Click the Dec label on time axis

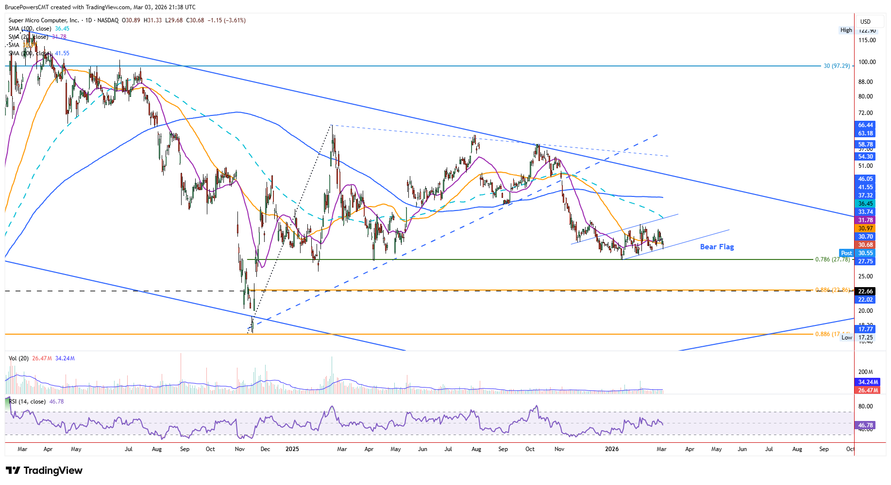point(265,449)
